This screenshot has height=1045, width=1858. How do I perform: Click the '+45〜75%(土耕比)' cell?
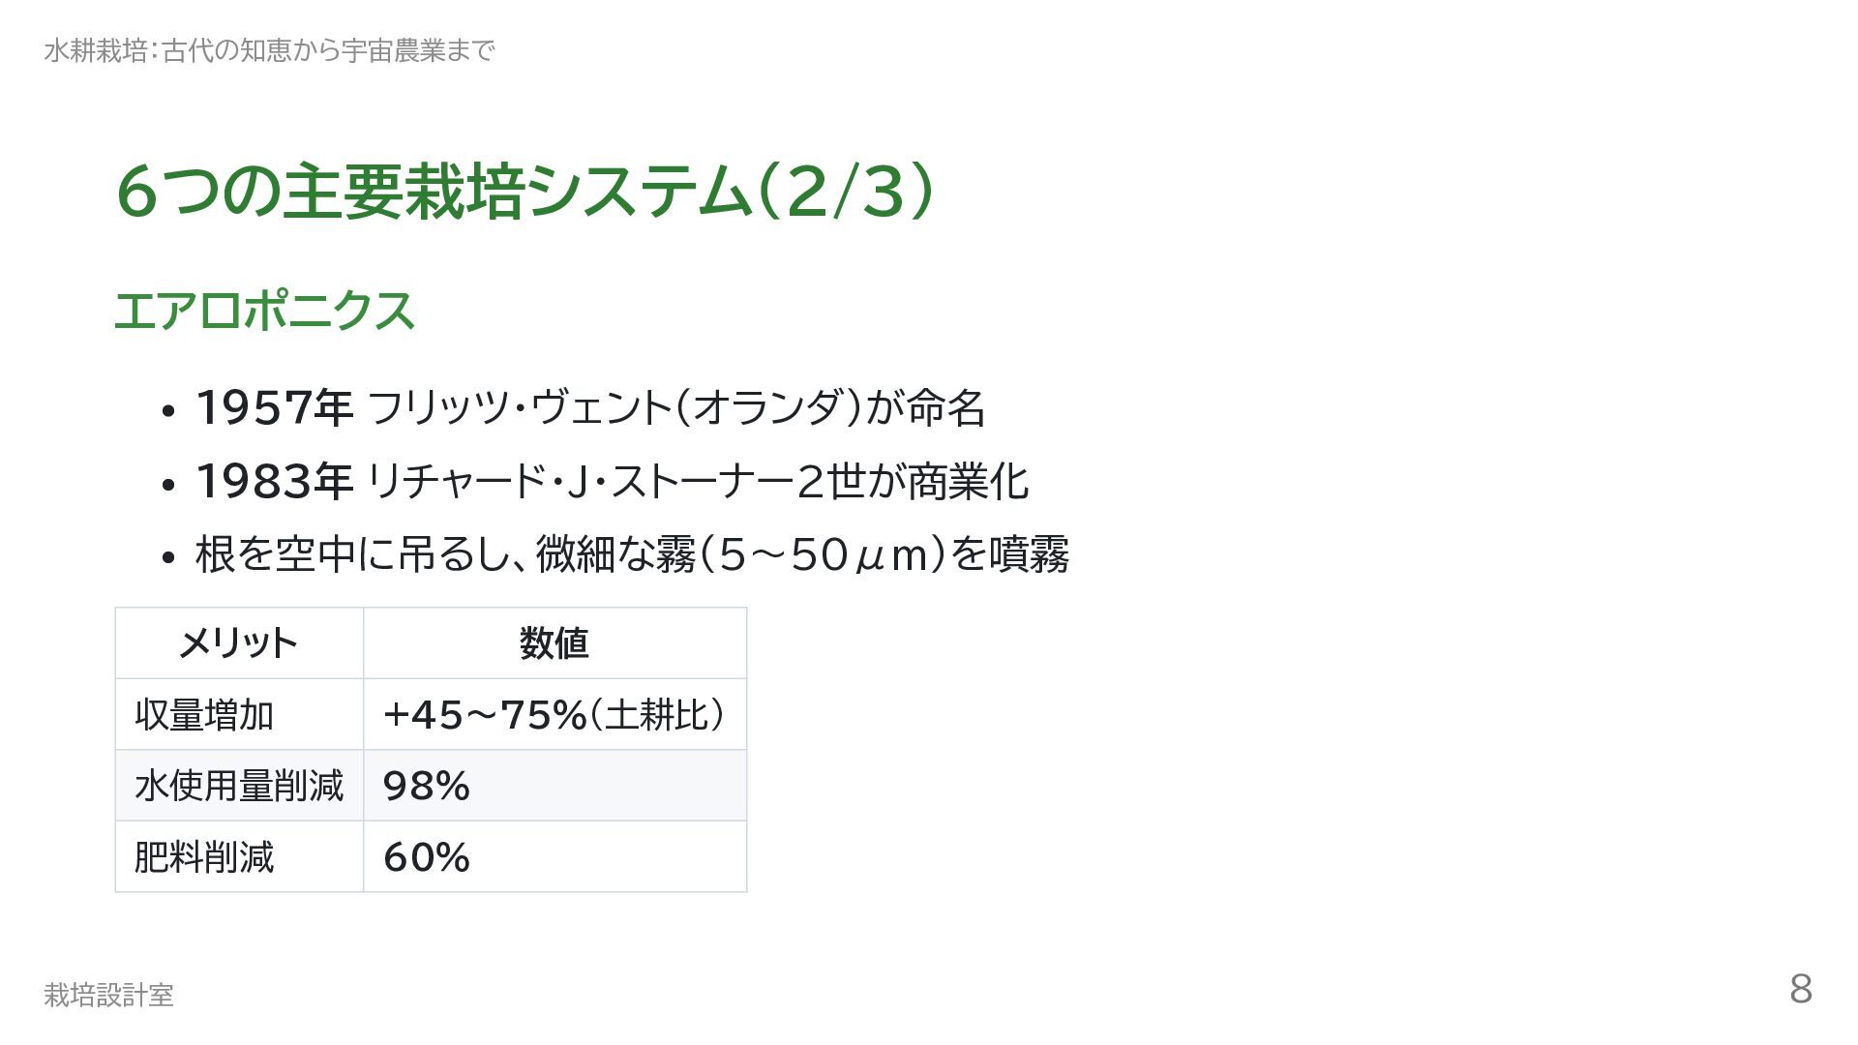(x=554, y=715)
